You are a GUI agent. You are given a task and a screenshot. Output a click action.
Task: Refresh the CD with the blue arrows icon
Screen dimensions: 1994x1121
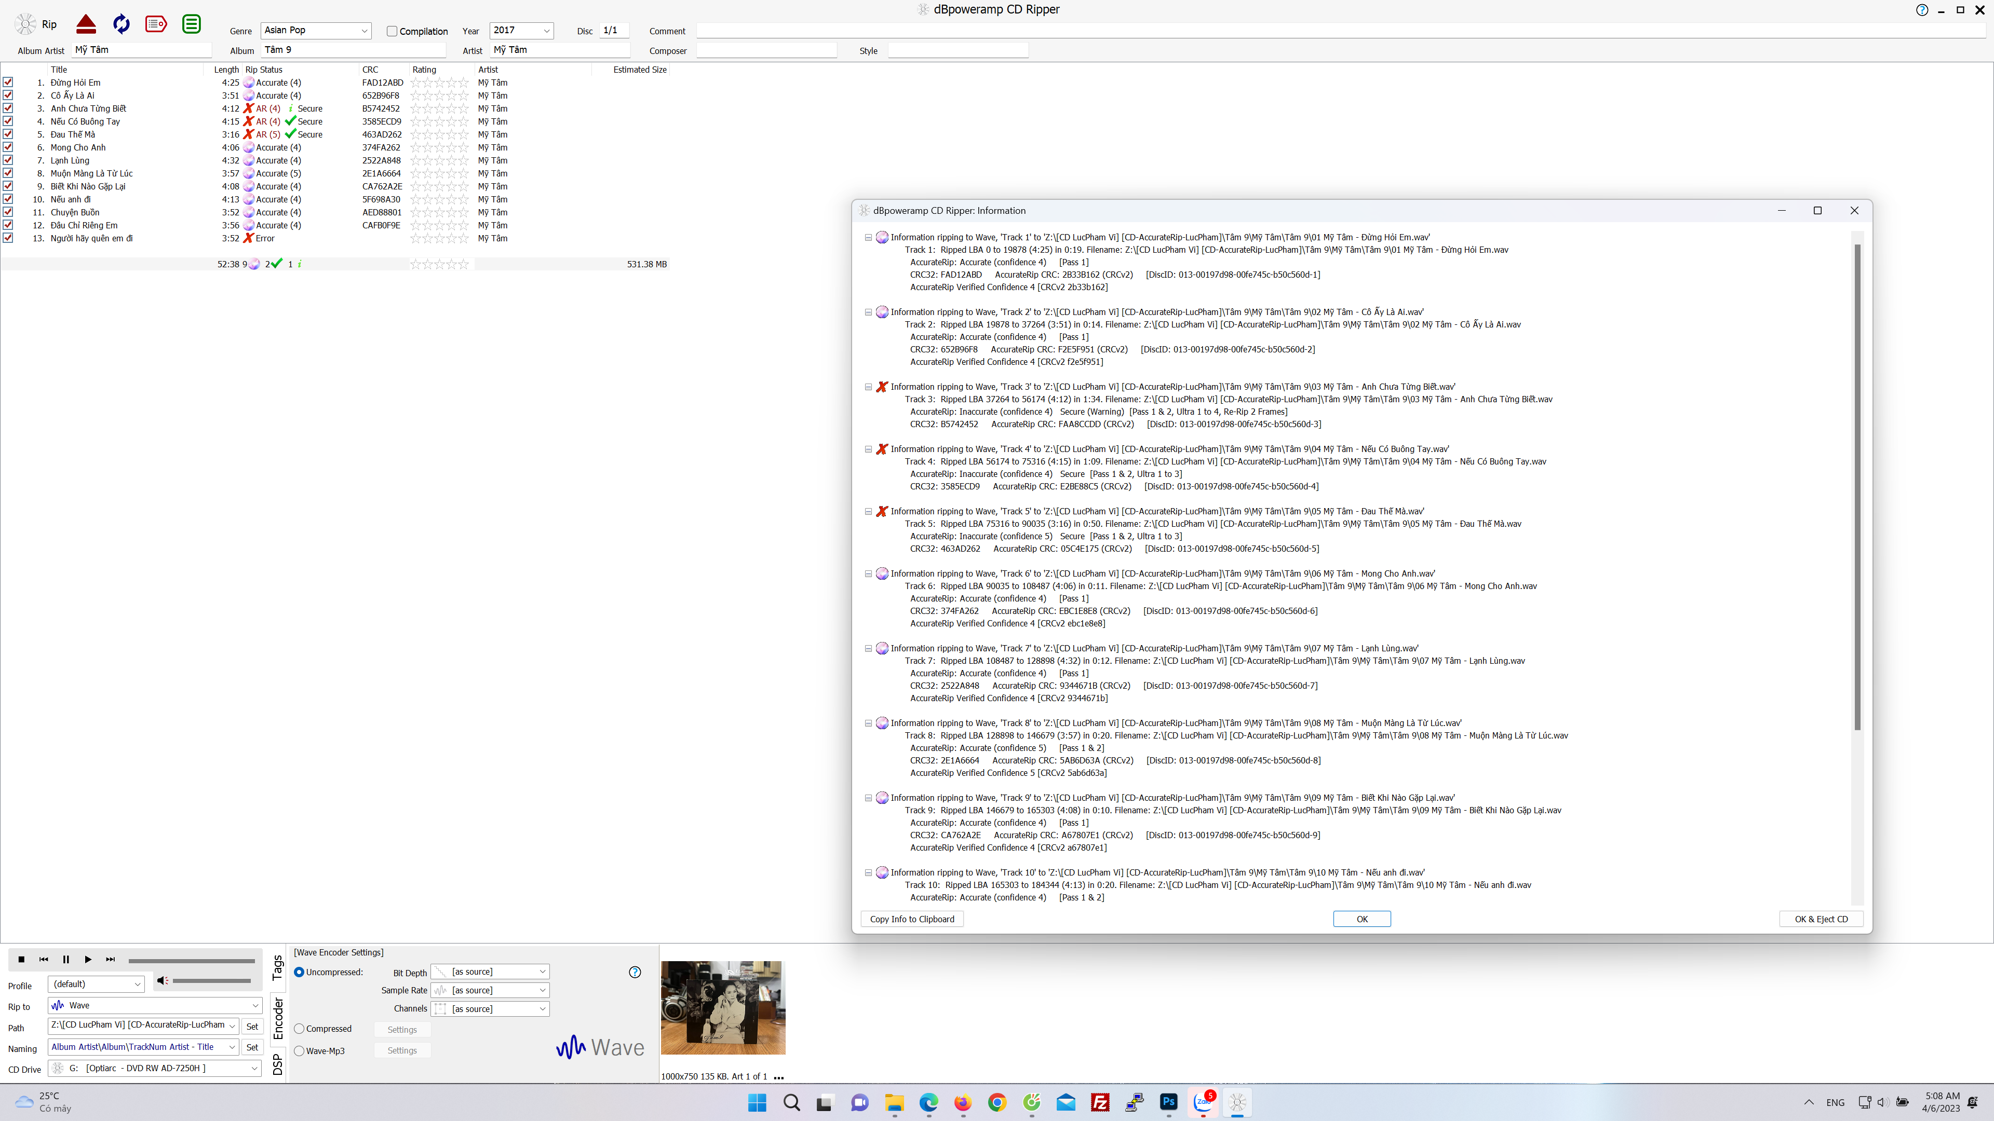[x=122, y=24]
